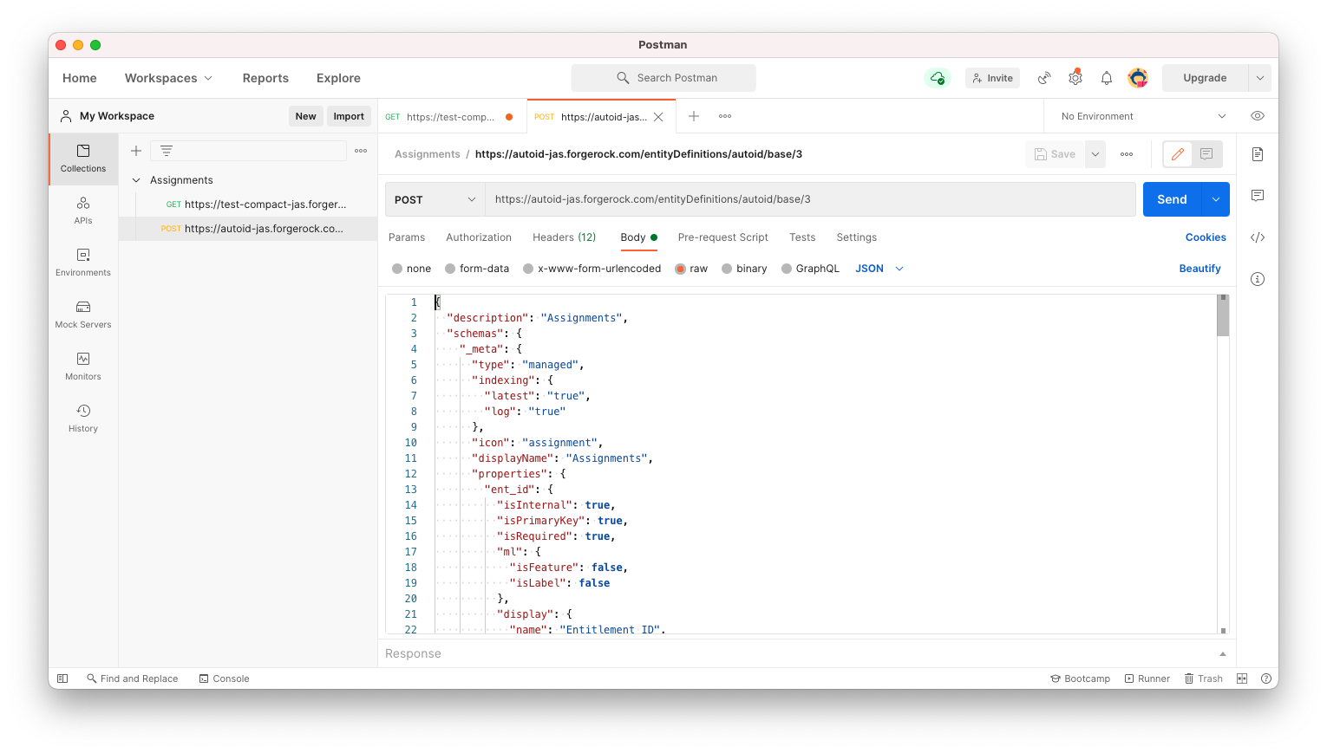1327x753 pixels.
Task: Open the Monitors sidebar panel
Action: tap(83, 367)
